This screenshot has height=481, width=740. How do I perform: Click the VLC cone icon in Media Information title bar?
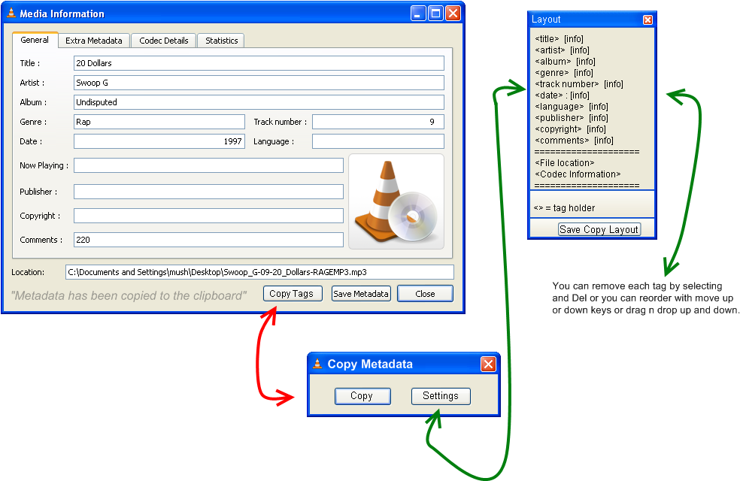[11, 13]
